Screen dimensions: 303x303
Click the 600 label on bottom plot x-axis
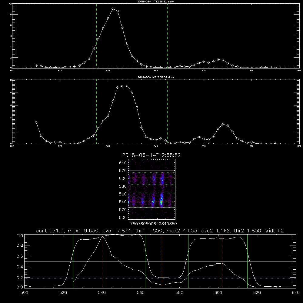pos(218,292)
